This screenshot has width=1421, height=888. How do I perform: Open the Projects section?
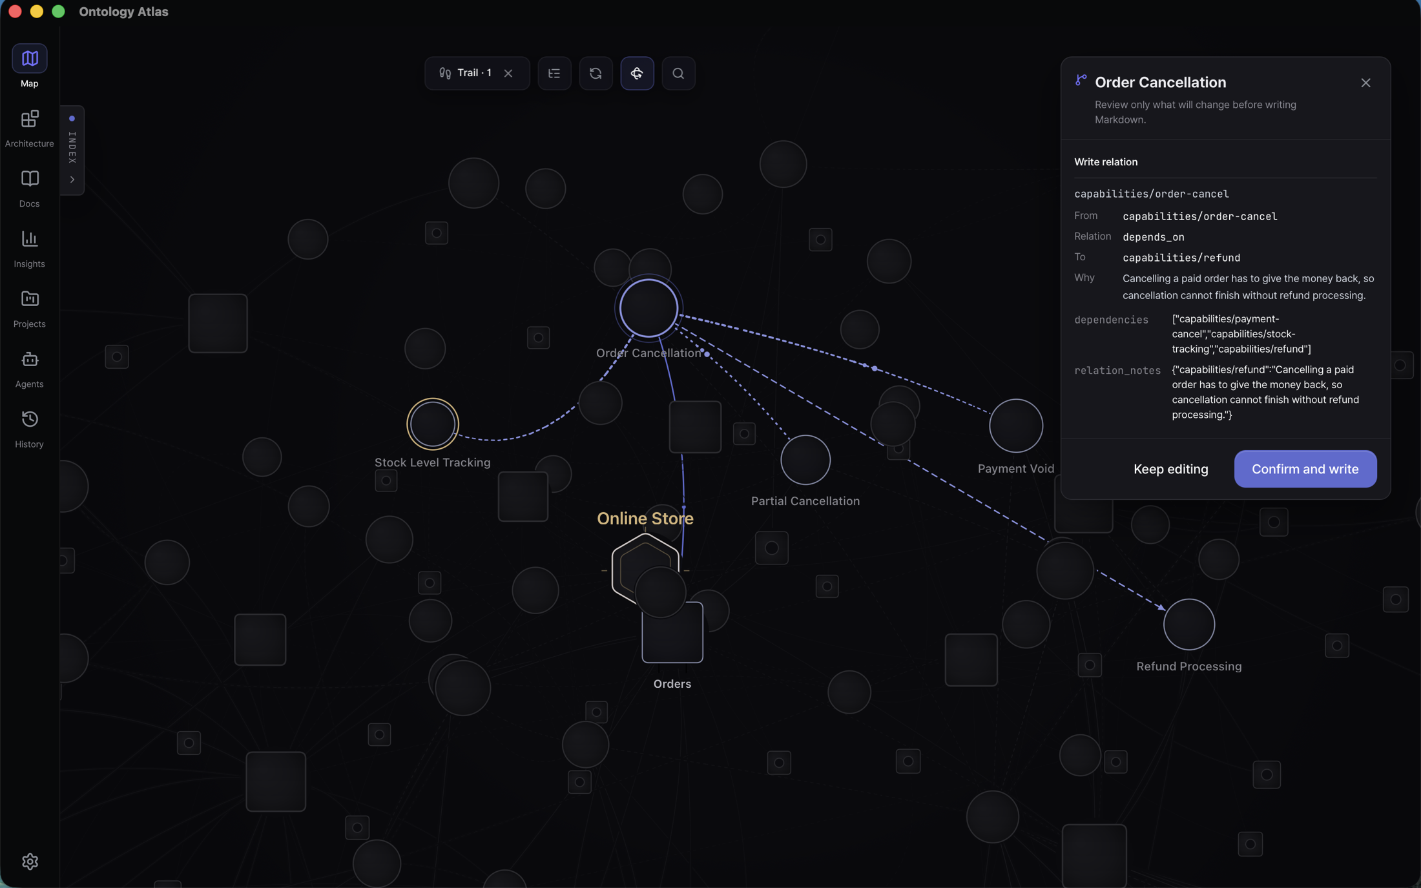(x=30, y=309)
